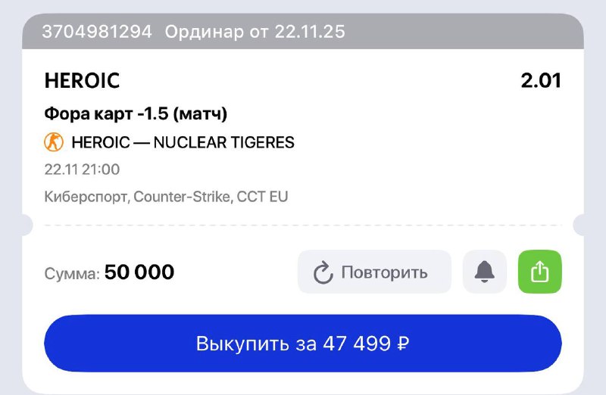Image resolution: width=606 pixels, height=395 pixels.
Task: Select bet number 3704981294
Action: pyautogui.click(x=97, y=32)
